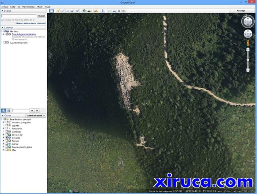Screen dimensions: 257x194
Task: Select the Add Polygon tool
Action: [63, 11]
